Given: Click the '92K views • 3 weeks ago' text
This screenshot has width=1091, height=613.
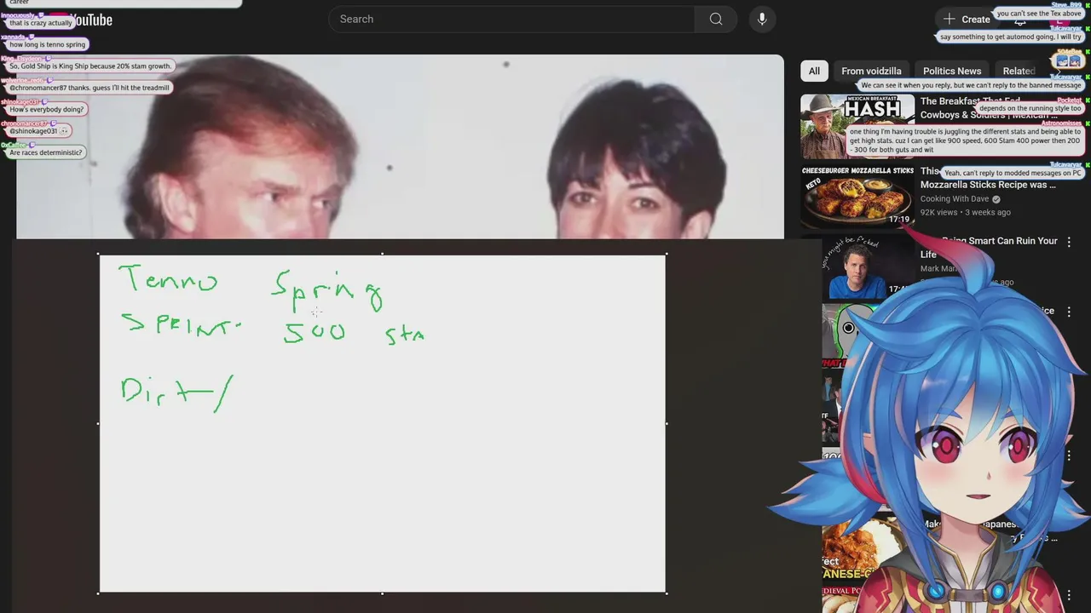Looking at the screenshot, I should click(966, 212).
